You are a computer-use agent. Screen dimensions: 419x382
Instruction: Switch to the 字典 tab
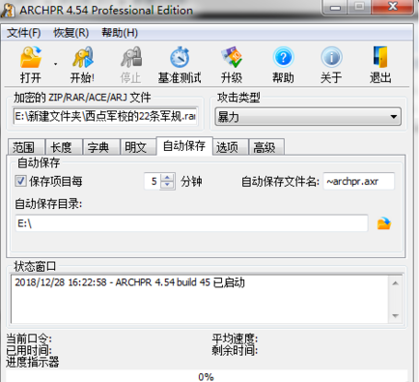(101, 148)
